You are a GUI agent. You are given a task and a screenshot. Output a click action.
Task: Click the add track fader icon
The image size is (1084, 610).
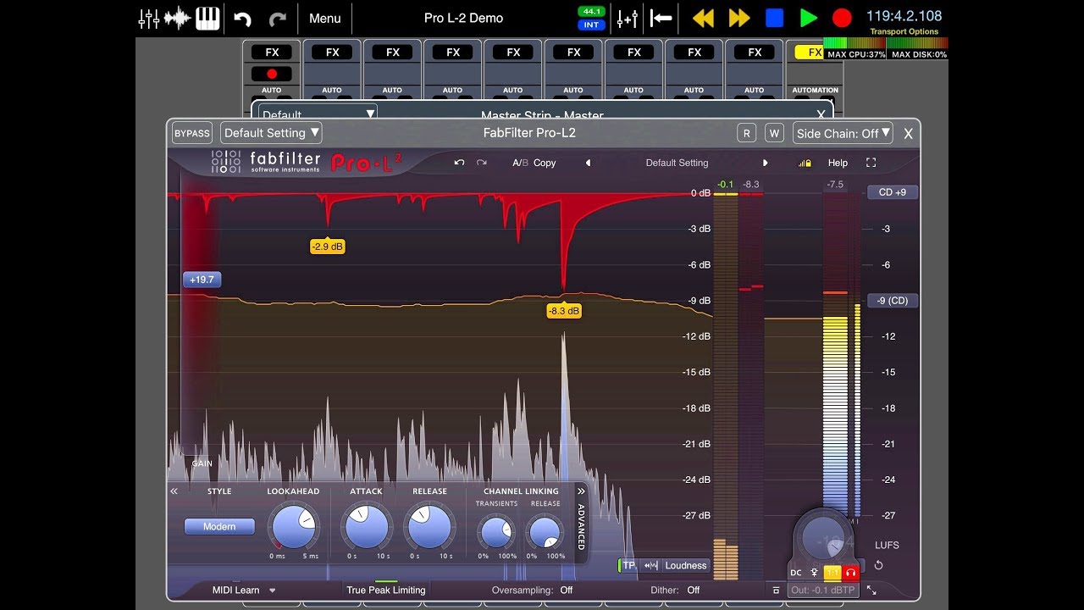pos(628,18)
